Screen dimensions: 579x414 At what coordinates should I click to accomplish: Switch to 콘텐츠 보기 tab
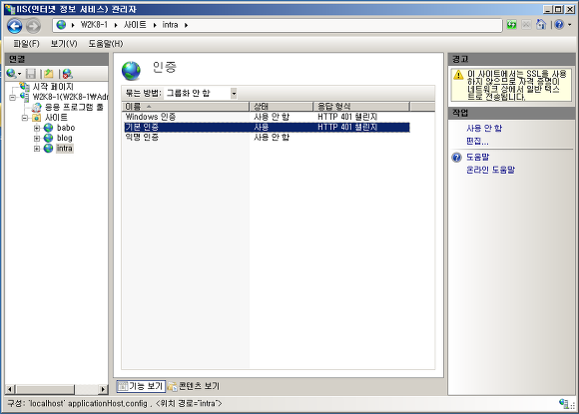(x=194, y=386)
